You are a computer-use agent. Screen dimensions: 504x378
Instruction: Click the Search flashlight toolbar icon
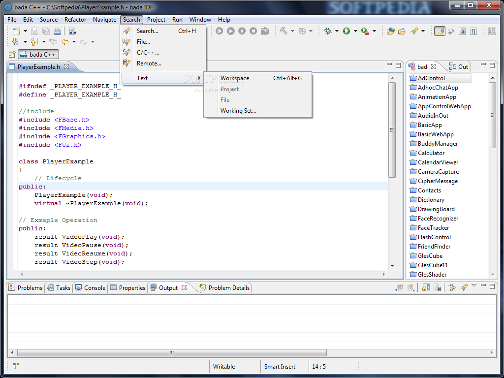(x=414, y=31)
